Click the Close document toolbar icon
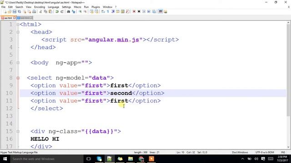 coord(24,12)
